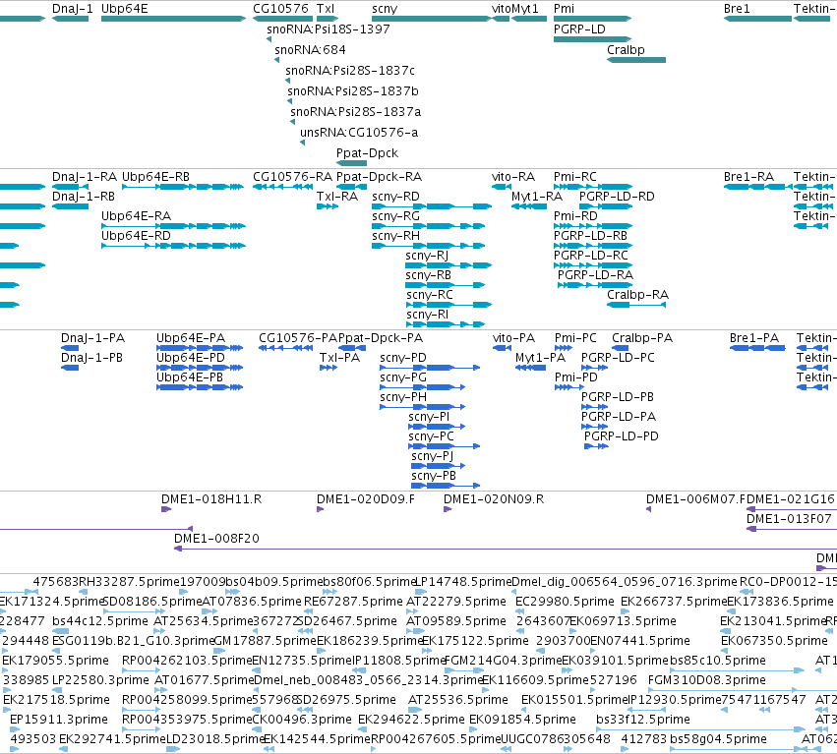Open the DME1-020D09.F BAC end label
The height and width of the screenshot is (754, 837).
click(366, 499)
